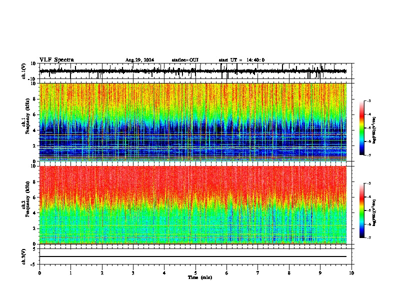The width and height of the screenshot is (396, 306).
Task: Click the time axis tick label "5"
Action: click(x=195, y=273)
